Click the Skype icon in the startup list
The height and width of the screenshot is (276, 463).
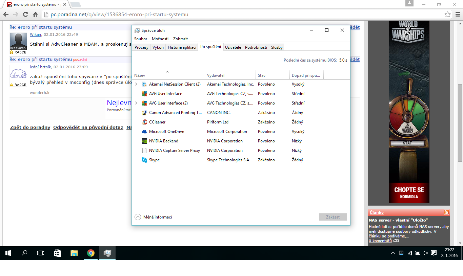pyautogui.click(x=144, y=160)
